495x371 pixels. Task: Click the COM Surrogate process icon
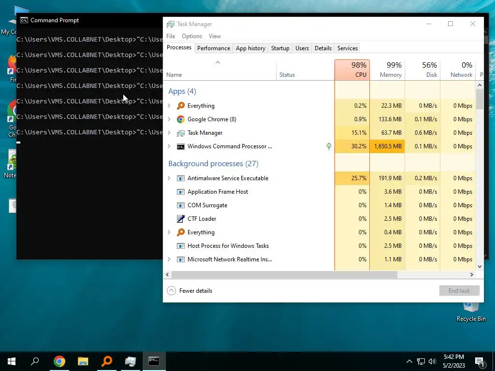(181, 205)
